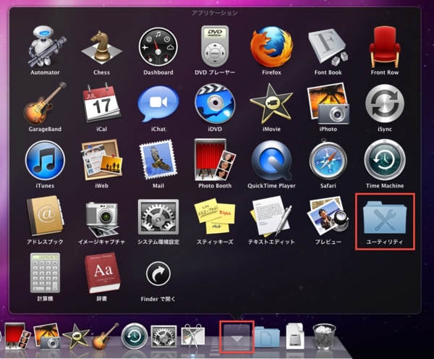434x359 pixels.
Task: Launch 計算機 (Calculator)
Action: coord(45,274)
